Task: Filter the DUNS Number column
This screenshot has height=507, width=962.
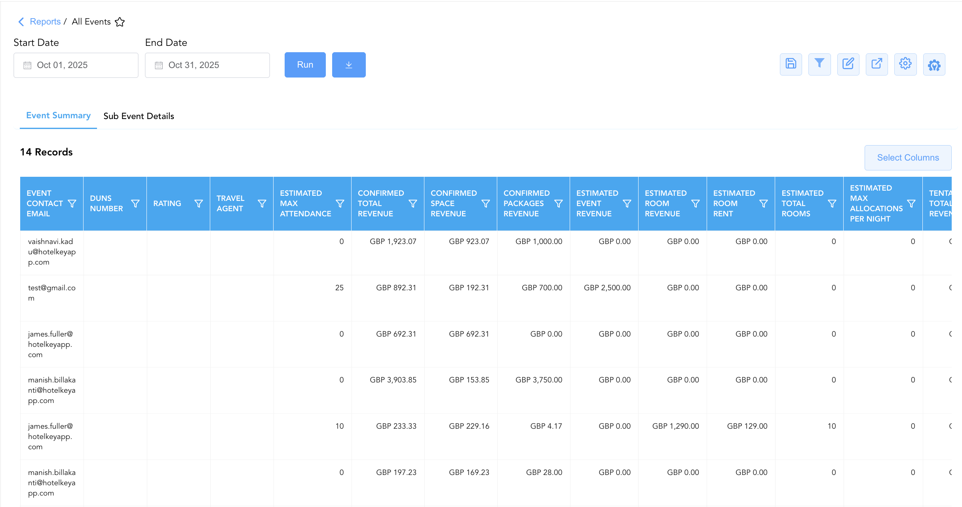Action: pyautogui.click(x=135, y=203)
